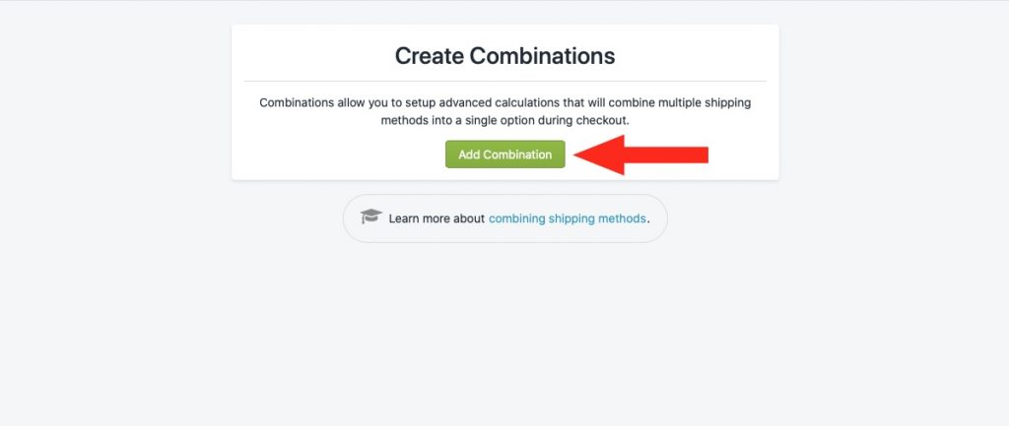Select the Create Combinations heading
This screenshot has height=426, width=1009.
coord(505,56)
